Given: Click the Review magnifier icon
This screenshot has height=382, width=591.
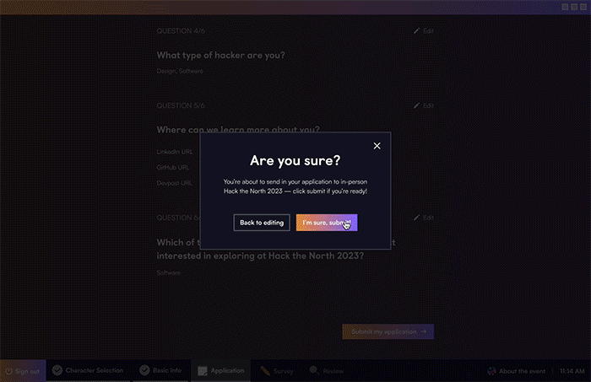Looking at the screenshot, I should click(x=314, y=370).
